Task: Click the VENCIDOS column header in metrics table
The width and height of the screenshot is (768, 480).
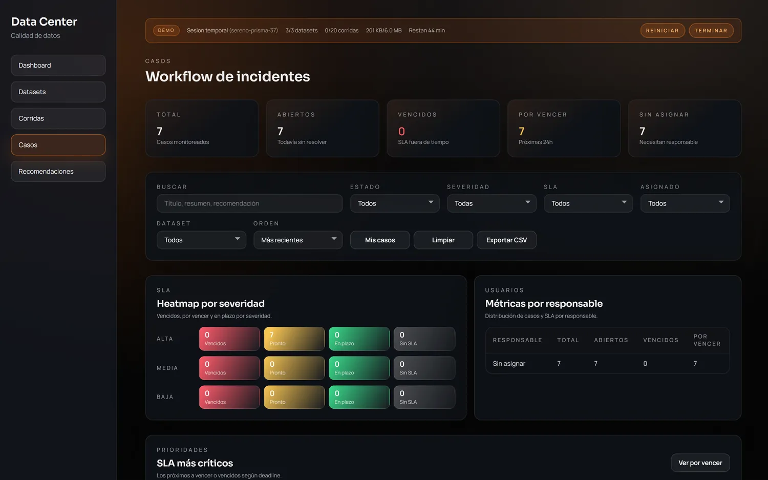Action: 660,340
